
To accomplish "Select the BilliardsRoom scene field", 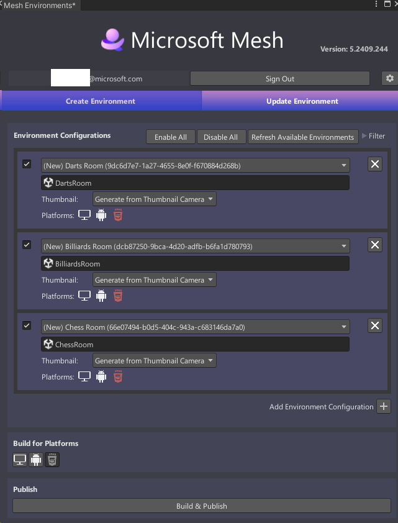I will pos(196,263).
